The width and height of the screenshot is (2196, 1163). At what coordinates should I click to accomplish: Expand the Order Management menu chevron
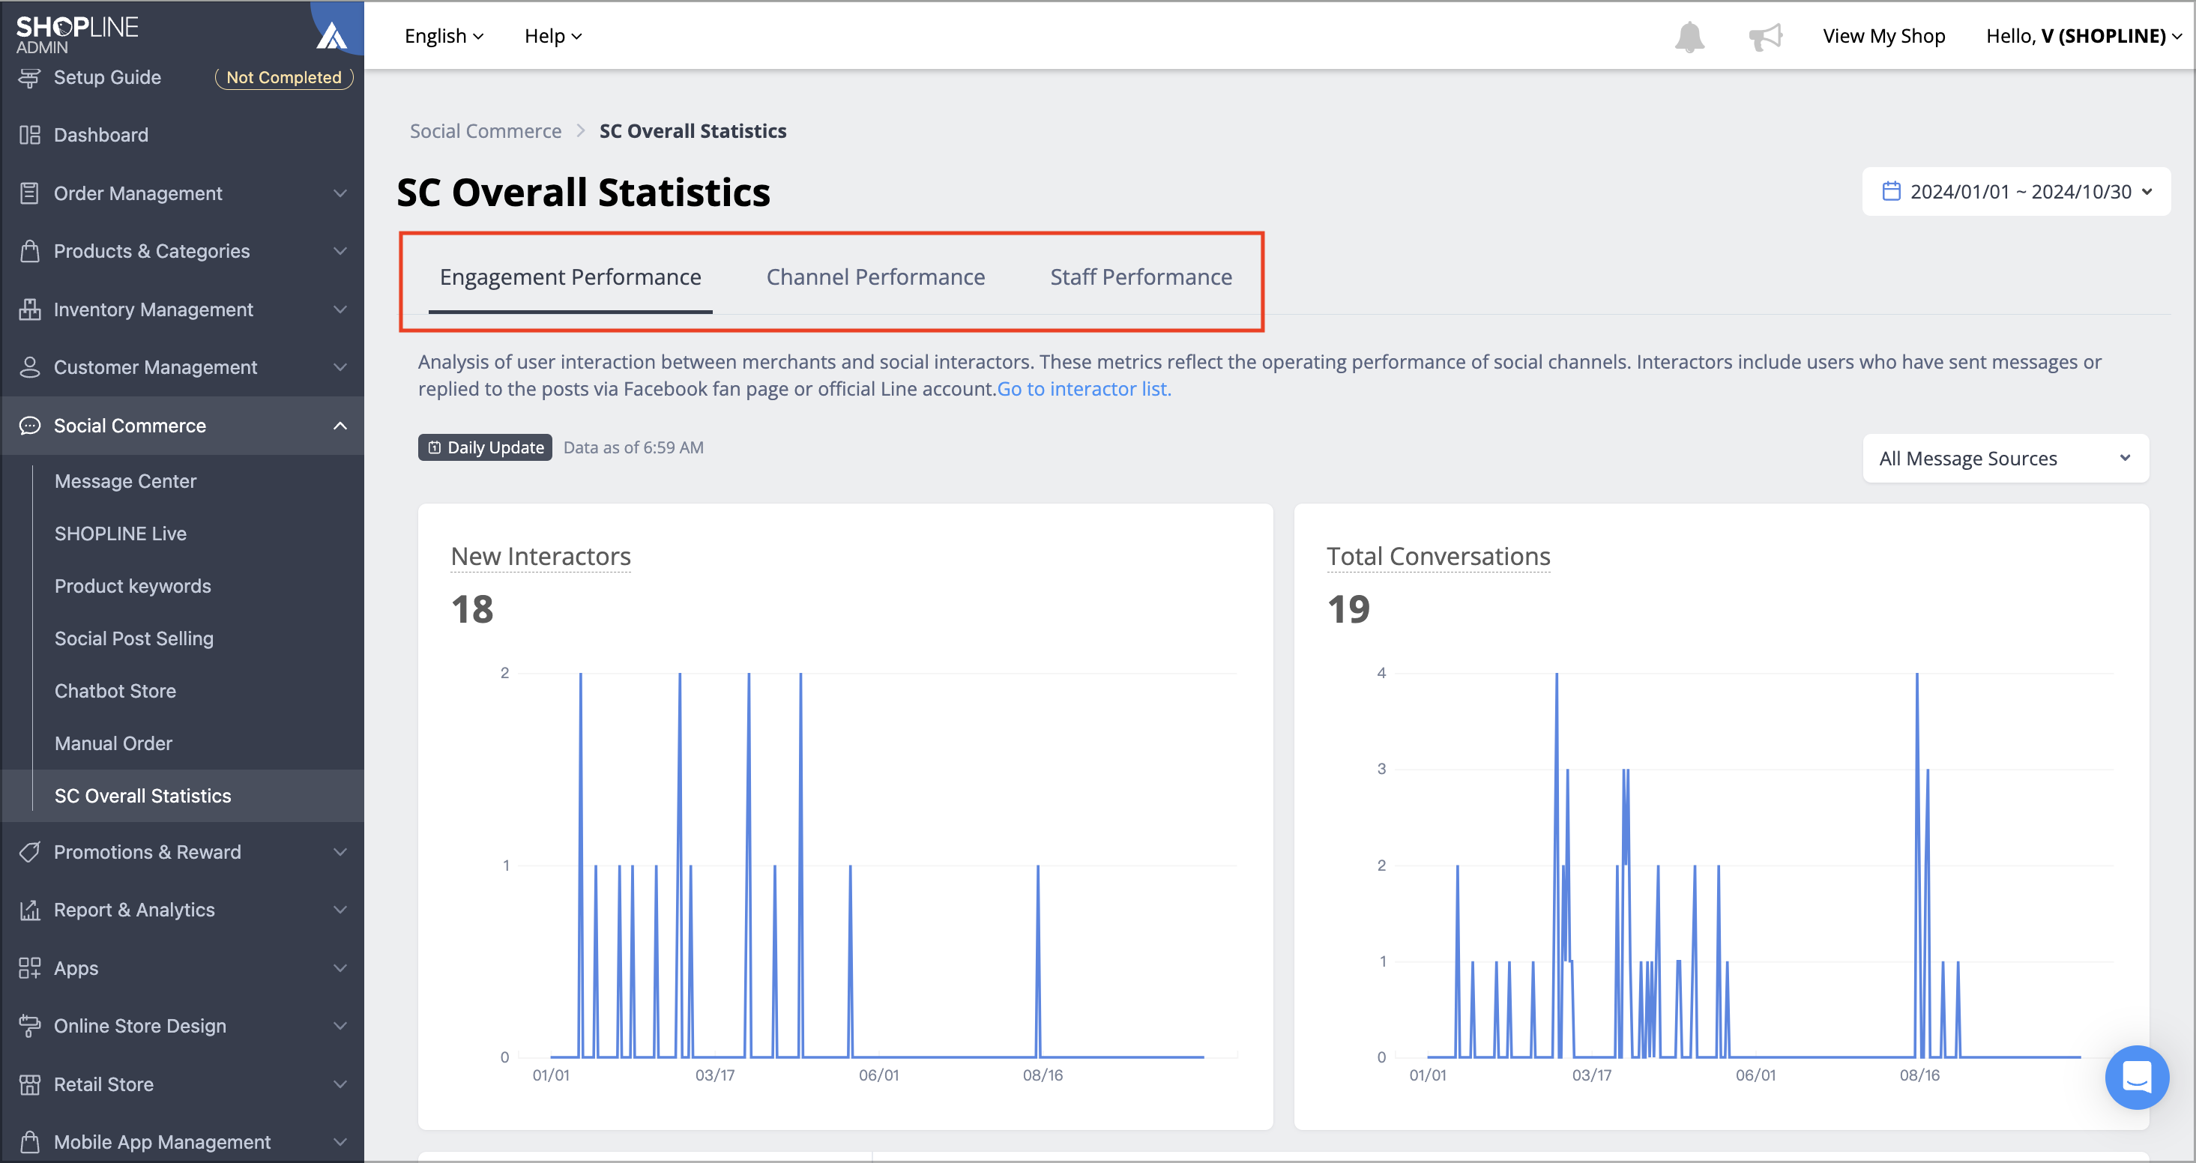[340, 193]
